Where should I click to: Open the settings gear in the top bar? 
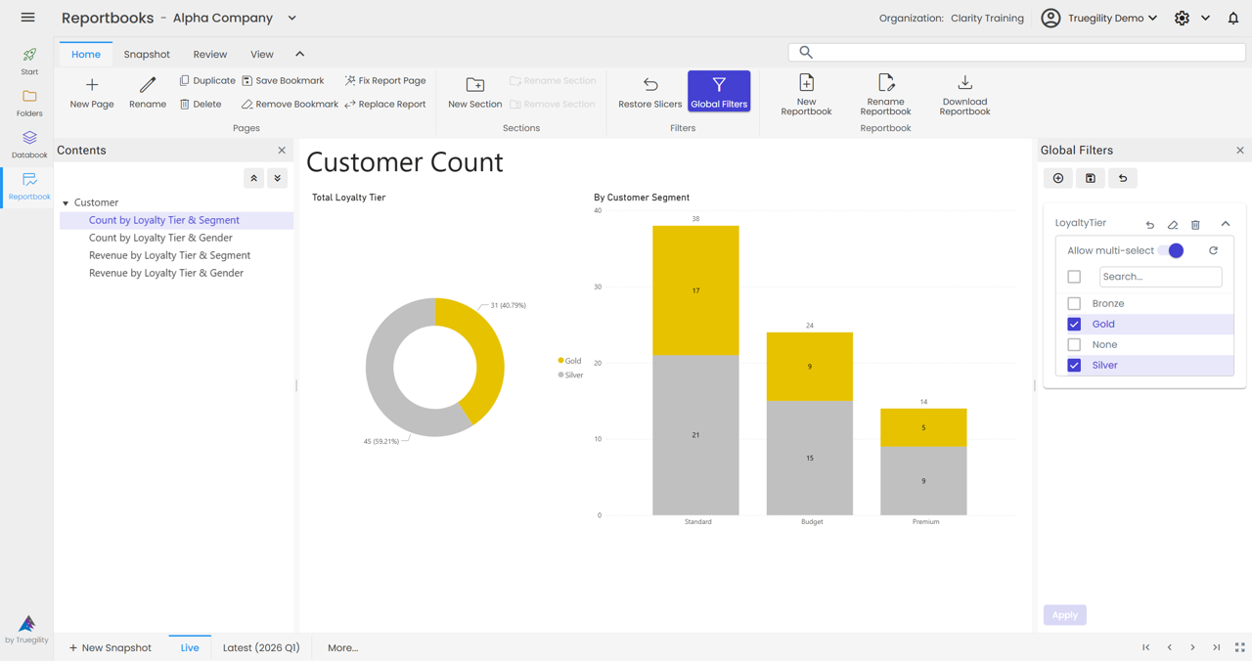tap(1182, 18)
